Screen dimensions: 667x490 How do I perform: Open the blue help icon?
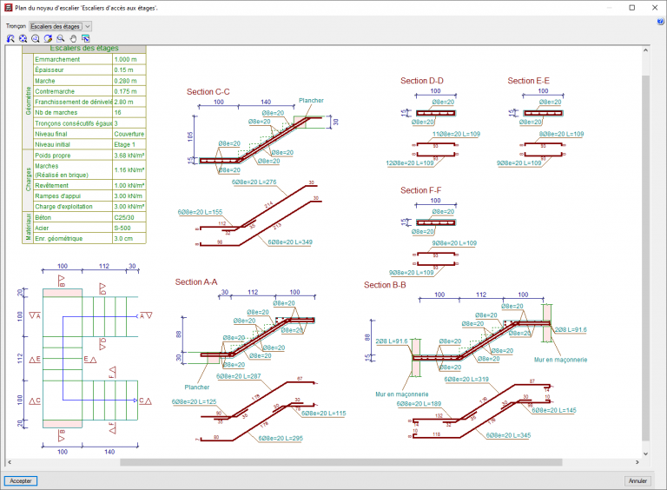click(x=661, y=21)
